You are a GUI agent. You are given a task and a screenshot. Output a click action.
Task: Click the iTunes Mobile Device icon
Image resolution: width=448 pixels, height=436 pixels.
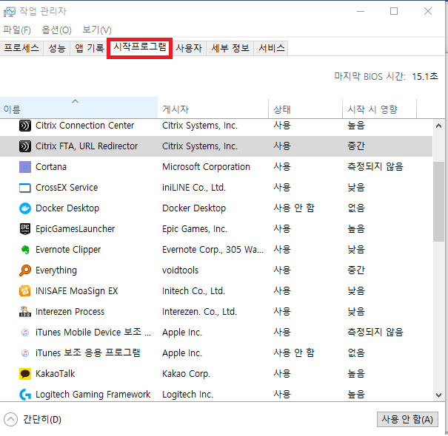pyautogui.click(x=25, y=333)
